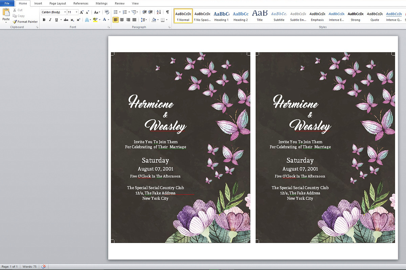This screenshot has height=270, width=406.
Task: Click the Page: 1 of 1 status indicator
Action: point(10,267)
